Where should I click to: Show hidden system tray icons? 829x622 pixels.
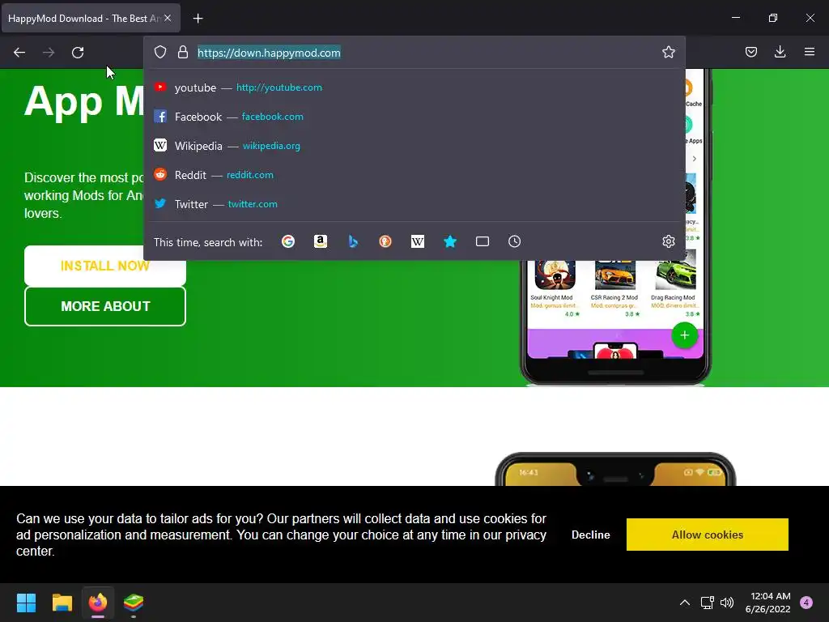tap(685, 603)
